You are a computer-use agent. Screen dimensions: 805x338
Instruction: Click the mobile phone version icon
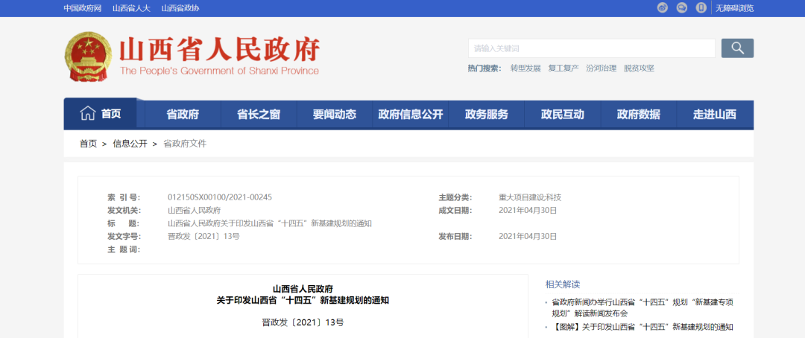(701, 8)
